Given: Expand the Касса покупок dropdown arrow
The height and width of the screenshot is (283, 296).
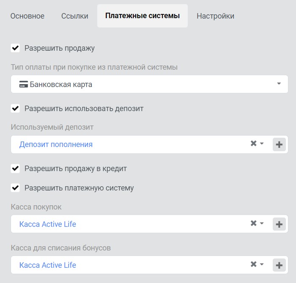Looking at the screenshot, I should coord(262,223).
